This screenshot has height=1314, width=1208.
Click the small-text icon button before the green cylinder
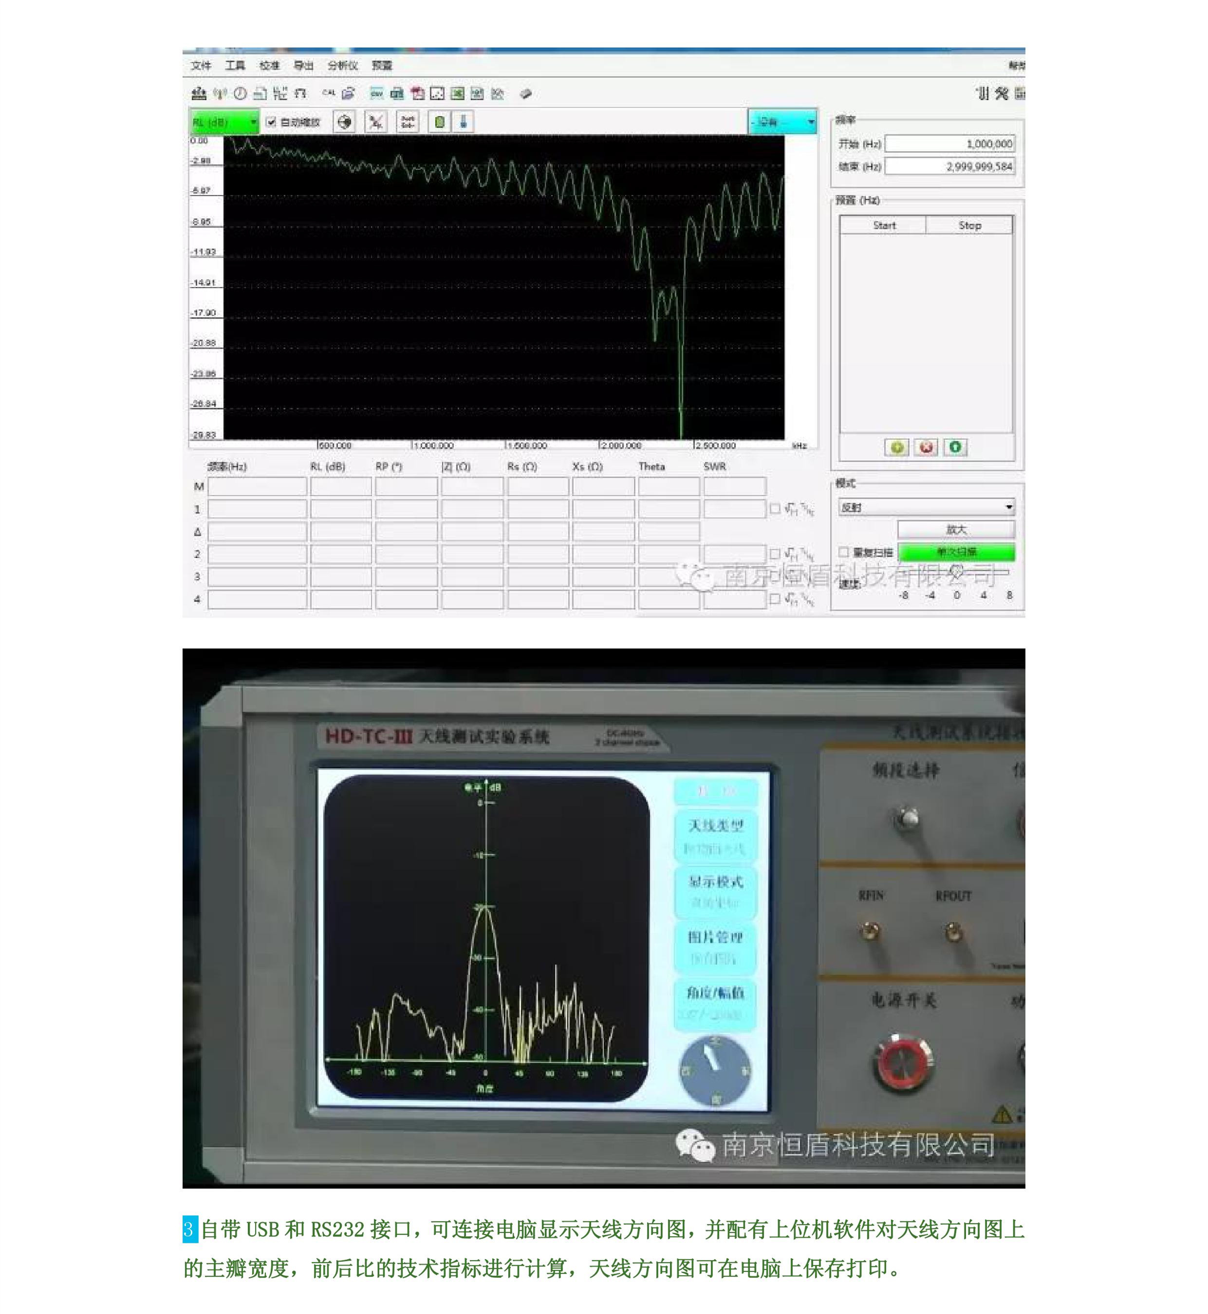pyautogui.click(x=408, y=122)
